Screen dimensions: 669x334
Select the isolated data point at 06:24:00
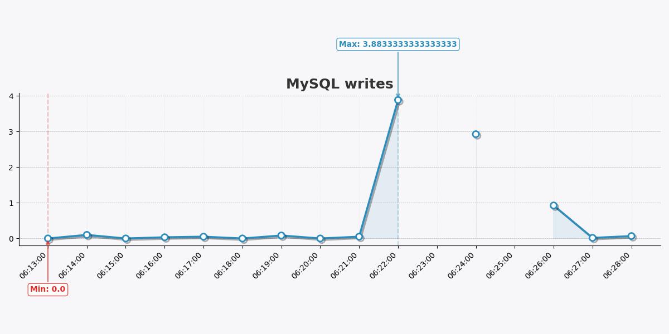(x=476, y=134)
